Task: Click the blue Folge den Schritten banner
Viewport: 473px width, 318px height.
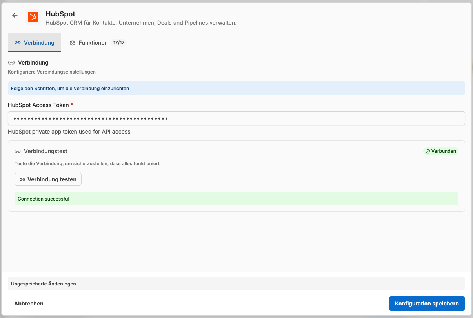Action: coord(236,88)
